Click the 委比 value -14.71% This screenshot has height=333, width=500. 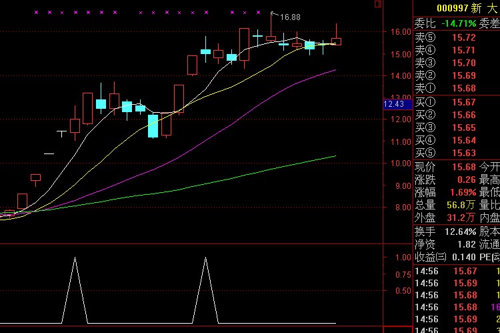point(459,23)
